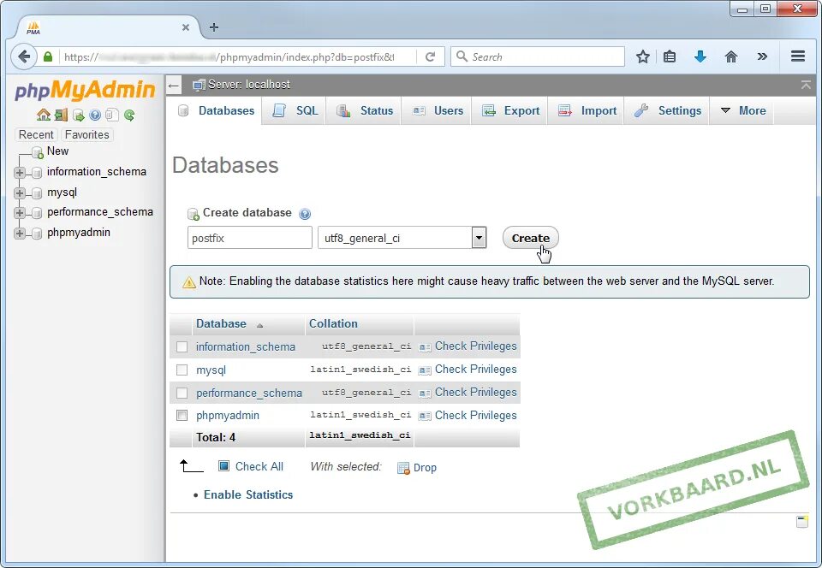
Task: Open the Import tab
Action: pos(587,110)
